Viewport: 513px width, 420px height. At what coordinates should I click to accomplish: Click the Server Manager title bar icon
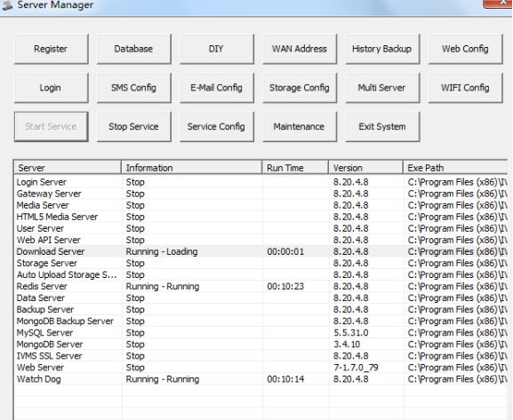[x=7, y=5]
